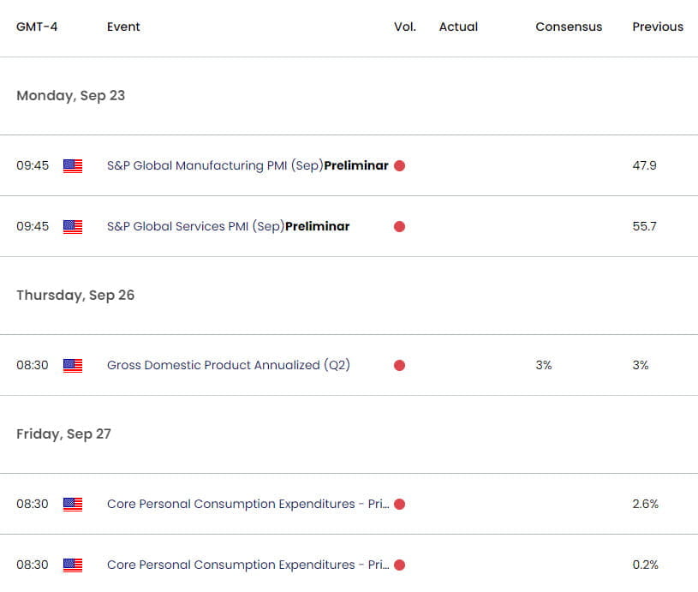This screenshot has height=592, width=698.
Task: Open Core Personal Consumption Expenditures event with 0.2% previous
Action: pos(248,565)
